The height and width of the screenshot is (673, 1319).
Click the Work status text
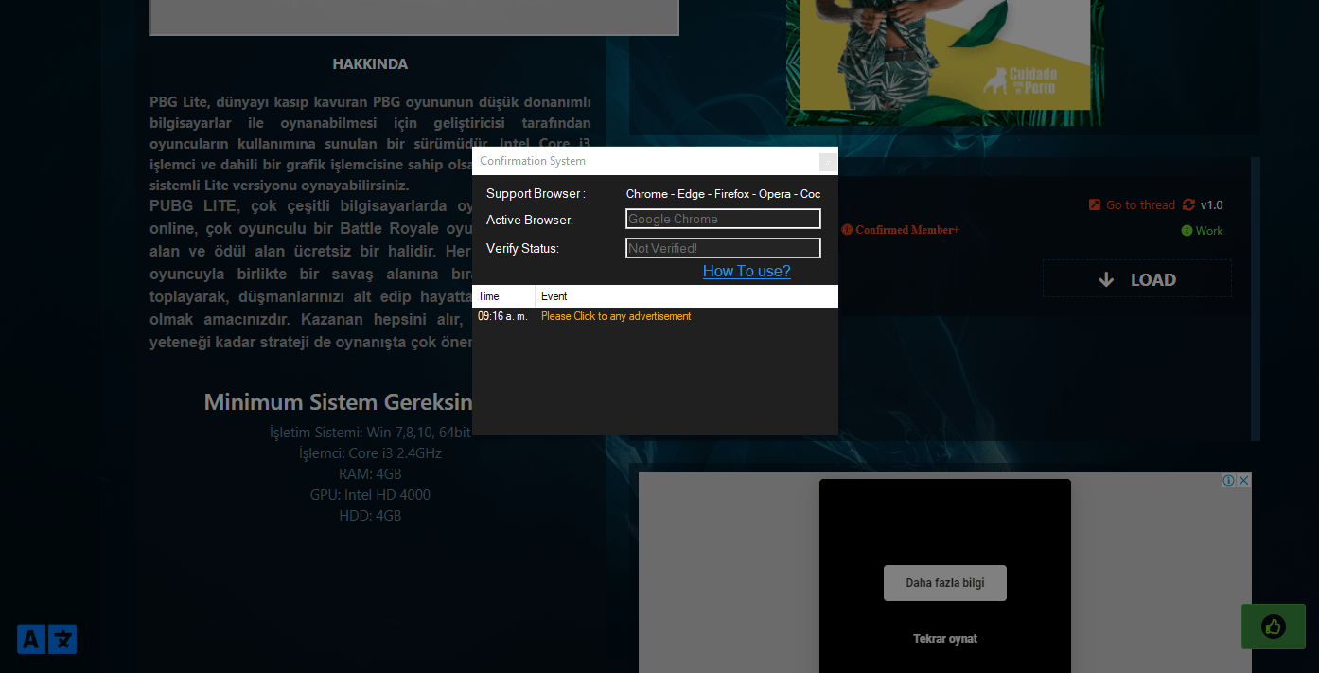click(1209, 230)
